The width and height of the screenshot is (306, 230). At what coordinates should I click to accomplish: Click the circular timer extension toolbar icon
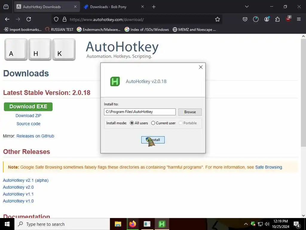tap(256, 19)
